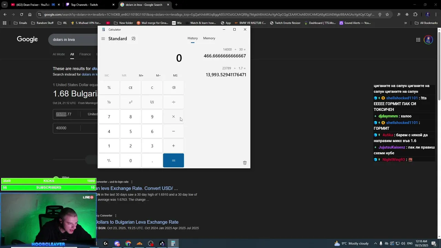Open the Emails bookmark folder
Image resolution: width=441 pixels, height=248 pixels.
click(x=20, y=23)
